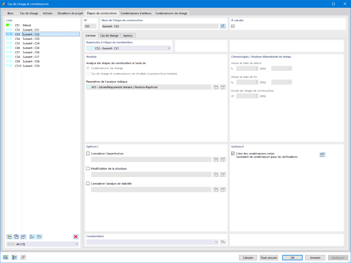351x263 pixels.
Task: Select list row CS5 Suivant : CS4
Action: [x=43, y=43]
